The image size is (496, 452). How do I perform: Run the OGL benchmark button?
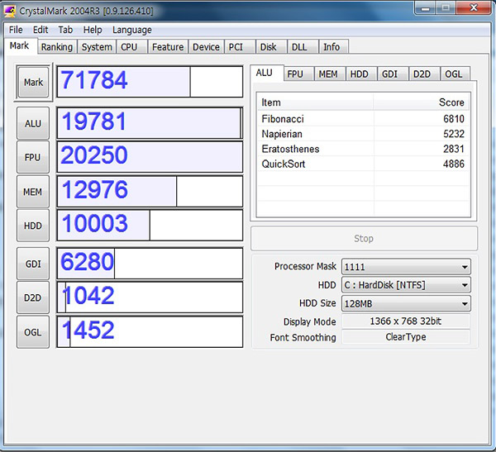coord(33,332)
